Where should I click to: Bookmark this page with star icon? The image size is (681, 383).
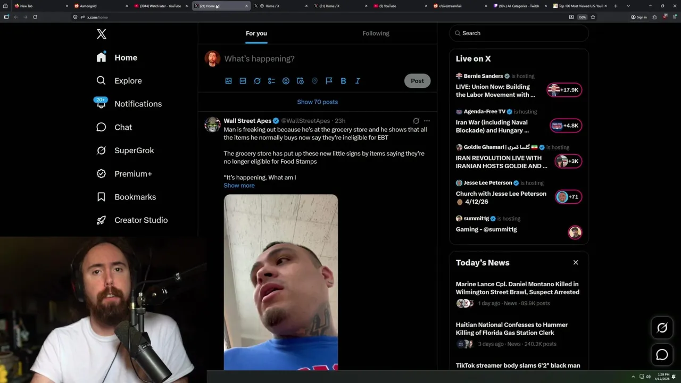tap(593, 17)
